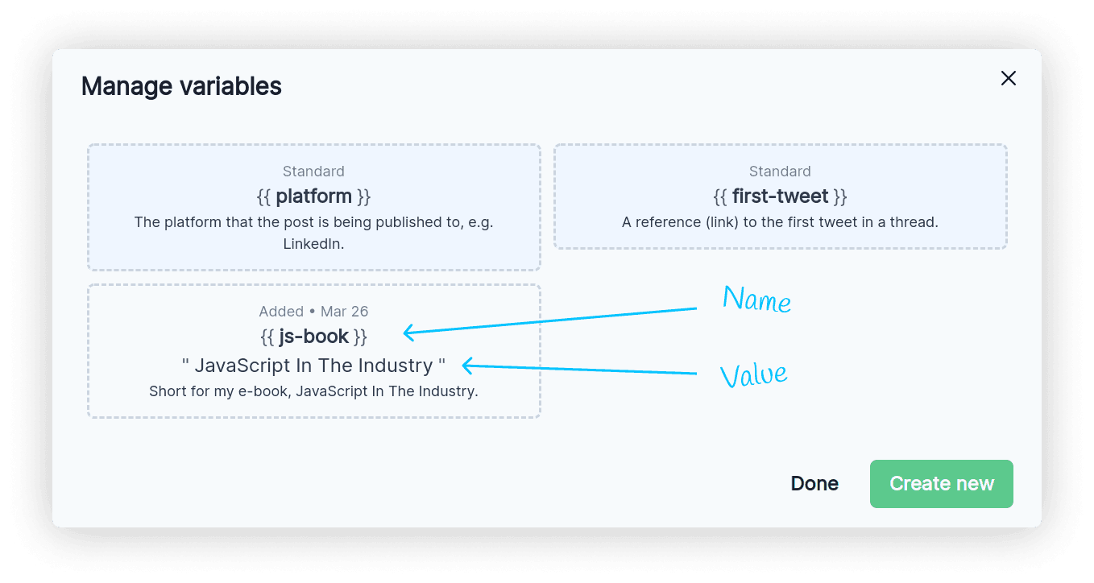Click the {{ platform }} variable name
The width and height of the screenshot is (1094, 583).
tap(314, 196)
